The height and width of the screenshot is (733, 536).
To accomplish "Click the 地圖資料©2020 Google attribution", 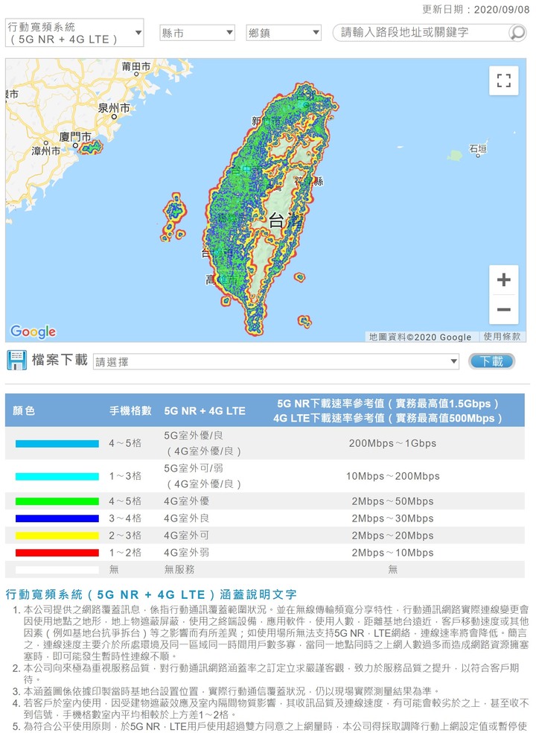I will [420, 337].
